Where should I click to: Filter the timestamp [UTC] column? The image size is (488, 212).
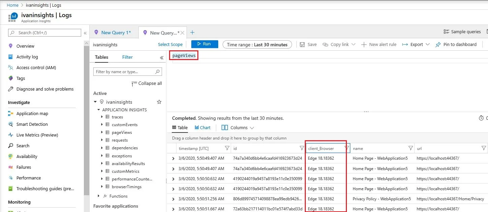[227, 148]
